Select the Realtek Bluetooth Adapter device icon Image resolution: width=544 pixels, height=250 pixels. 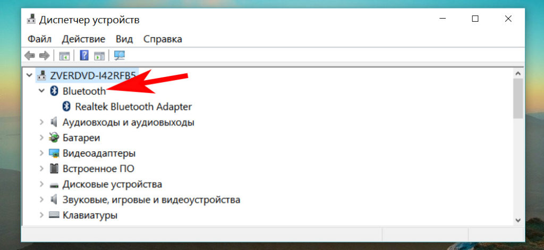point(66,107)
